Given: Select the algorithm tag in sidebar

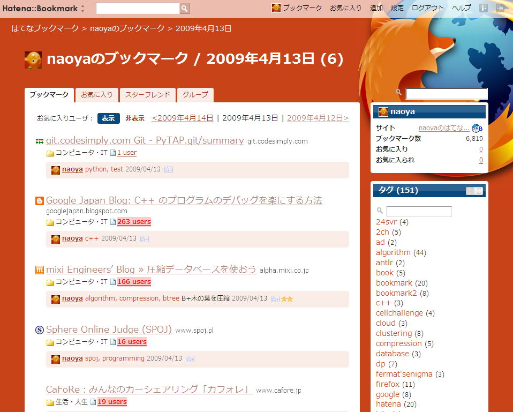Looking at the screenshot, I should pos(393,253).
